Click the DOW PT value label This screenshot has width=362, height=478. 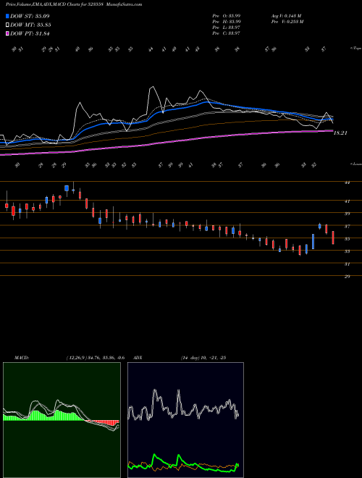pyautogui.click(x=30, y=34)
